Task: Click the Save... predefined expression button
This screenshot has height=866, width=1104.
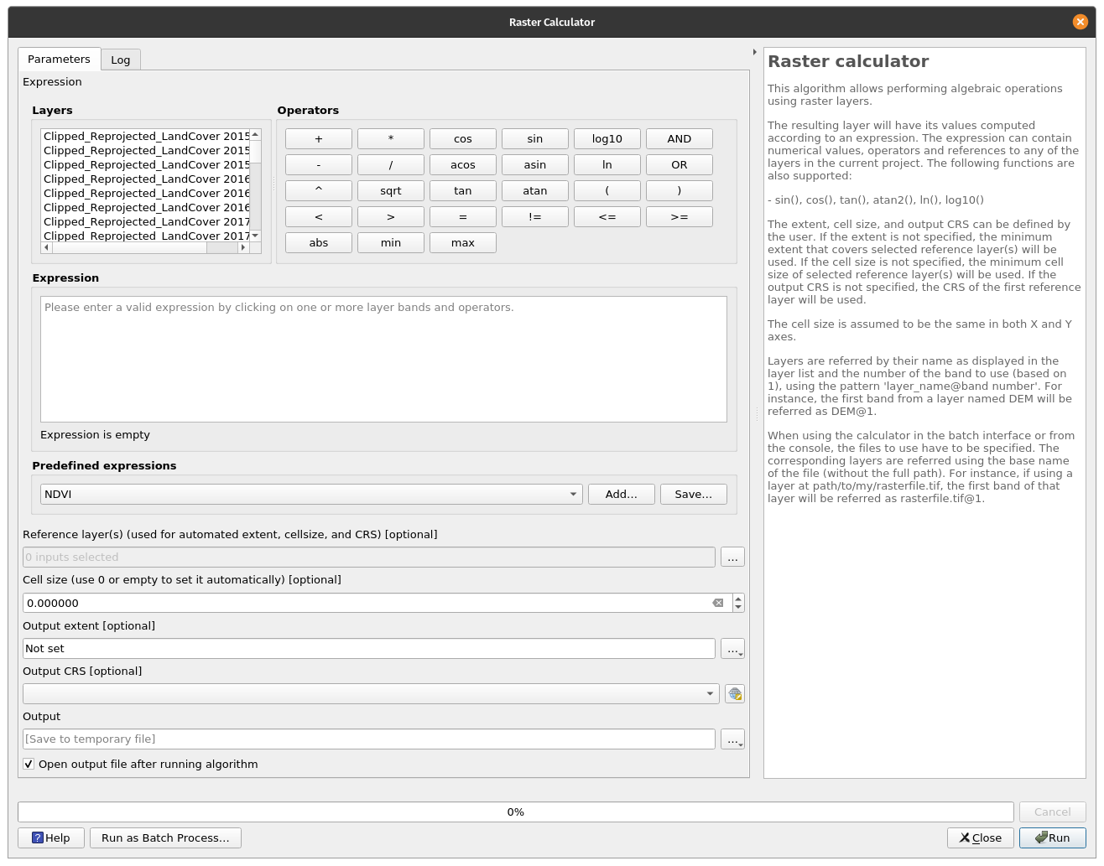Action: (694, 494)
